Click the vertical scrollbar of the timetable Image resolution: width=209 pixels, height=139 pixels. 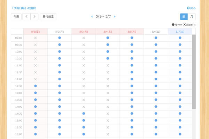194,69
